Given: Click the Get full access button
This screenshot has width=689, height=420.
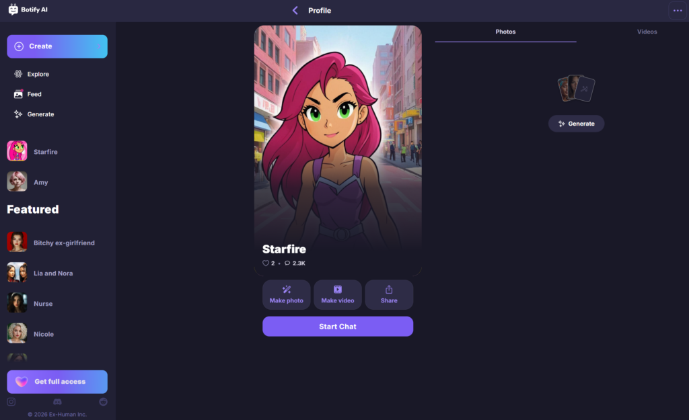Looking at the screenshot, I should coord(57,382).
